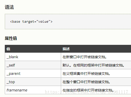Select the framename italic cell
The image size is (131, 97).
pos(33,90)
